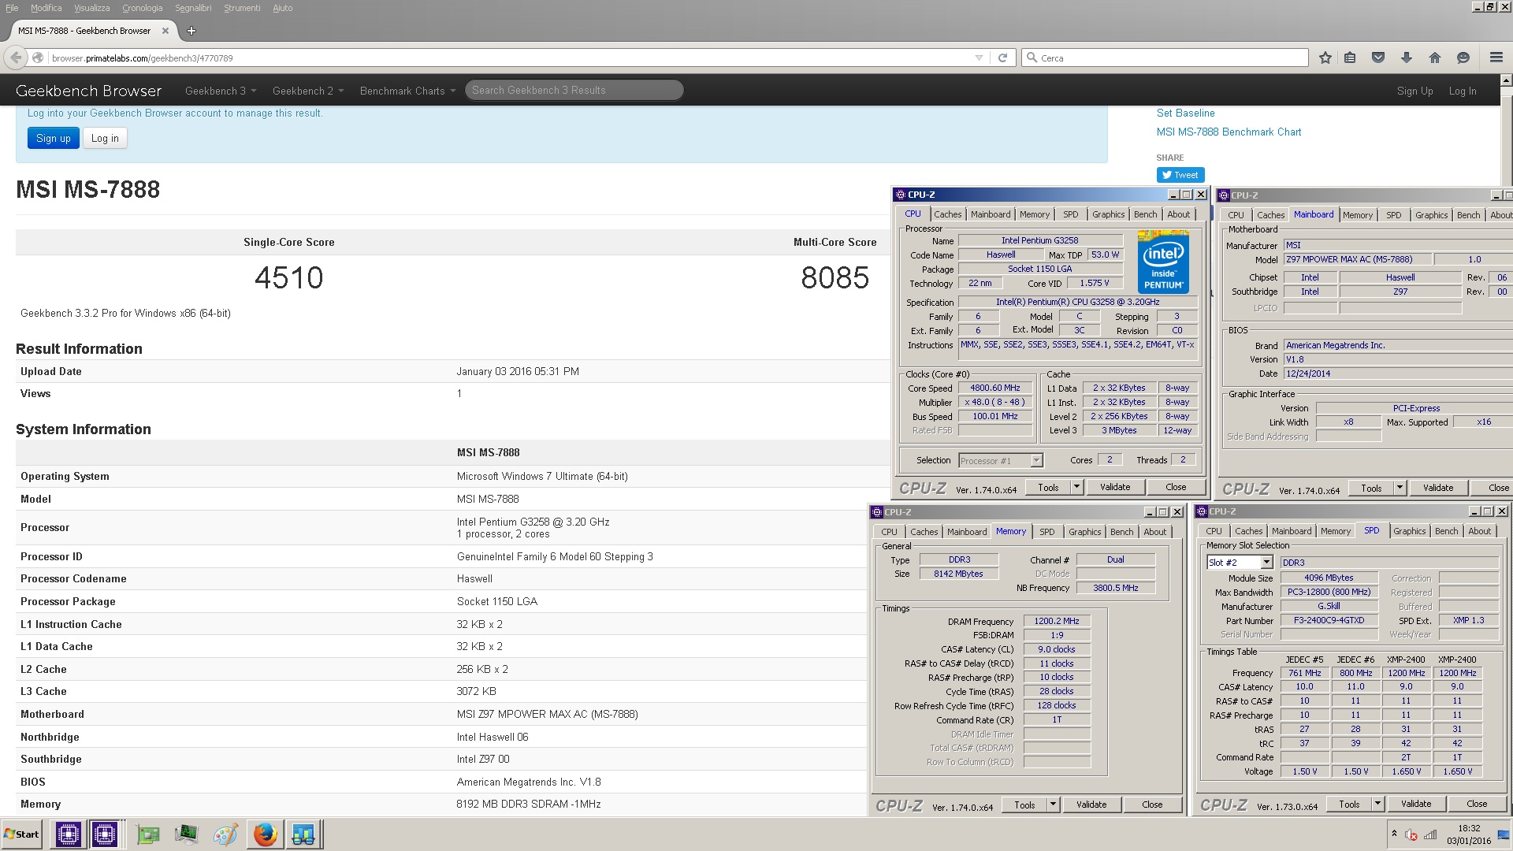This screenshot has height=851, width=1513.
Task: Open Tools dropdown arrow in CPU-Z Memory window
Action: (x=1054, y=805)
